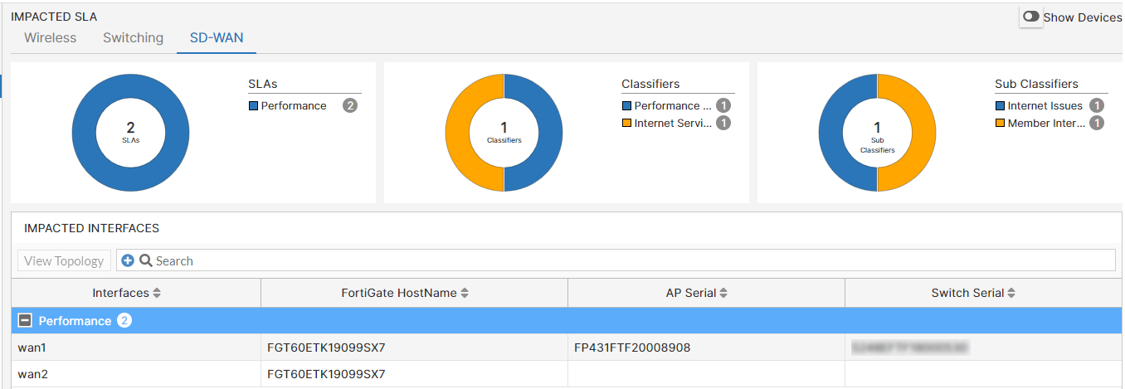Click the count badge next to Internet Issues

click(x=1097, y=105)
